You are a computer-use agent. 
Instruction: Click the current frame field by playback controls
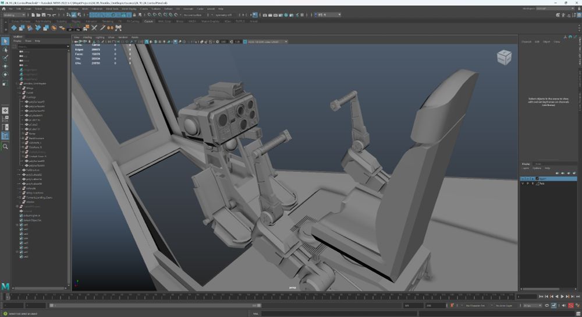pos(527,296)
